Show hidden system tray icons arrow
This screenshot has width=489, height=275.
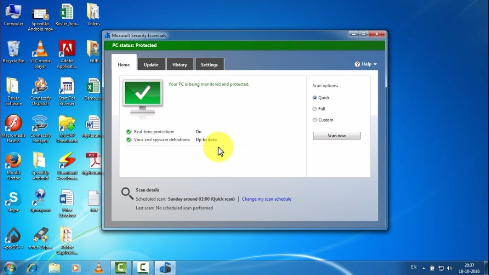point(423,268)
